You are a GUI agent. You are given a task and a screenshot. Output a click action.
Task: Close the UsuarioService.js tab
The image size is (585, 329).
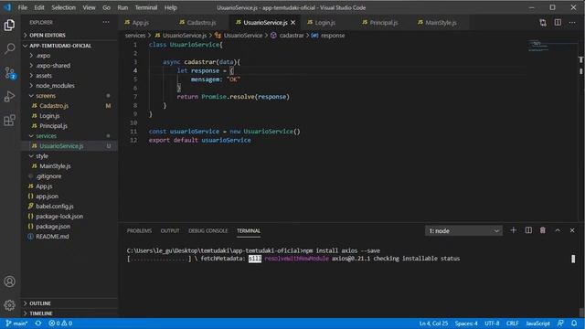[292, 23]
